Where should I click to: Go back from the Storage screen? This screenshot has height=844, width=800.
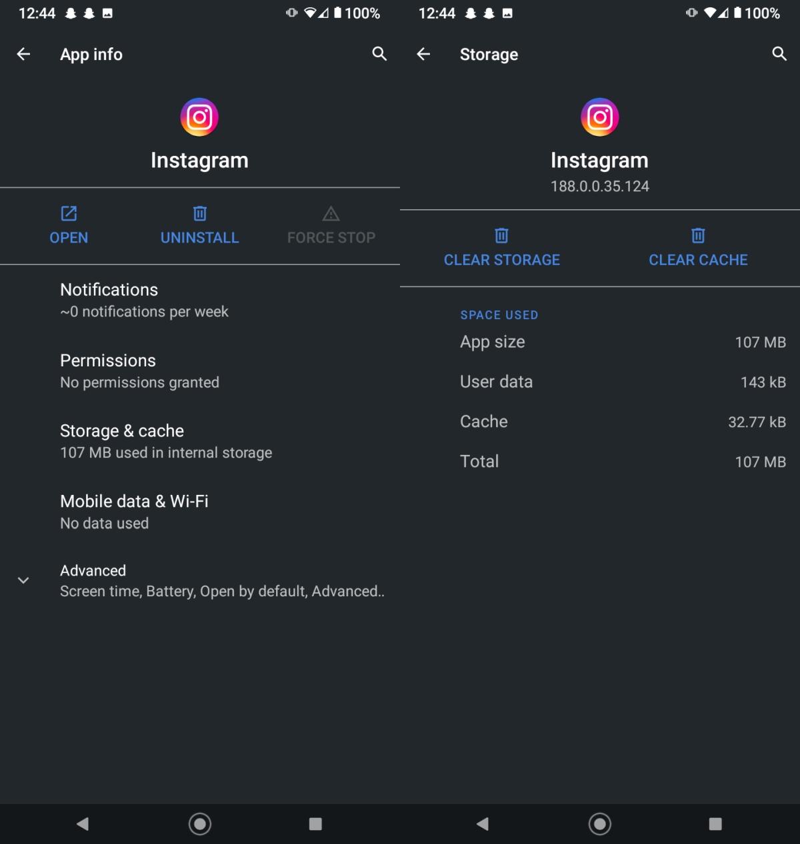tap(423, 54)
